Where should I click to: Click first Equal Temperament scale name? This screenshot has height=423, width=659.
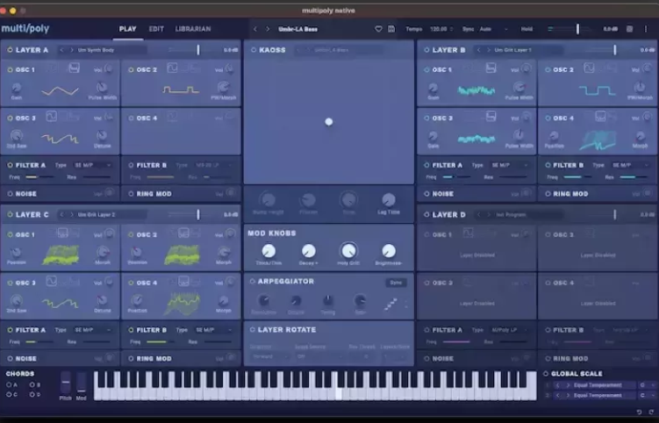point(598,385)
